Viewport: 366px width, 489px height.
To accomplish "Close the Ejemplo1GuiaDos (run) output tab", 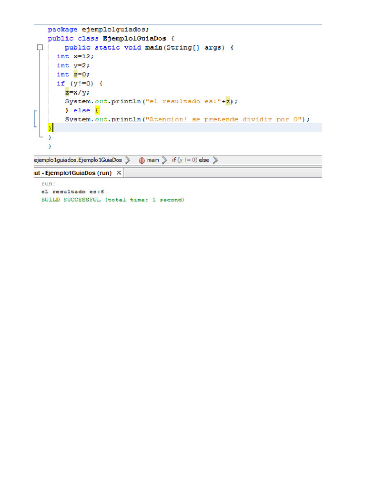I will (x=119, y=173).
